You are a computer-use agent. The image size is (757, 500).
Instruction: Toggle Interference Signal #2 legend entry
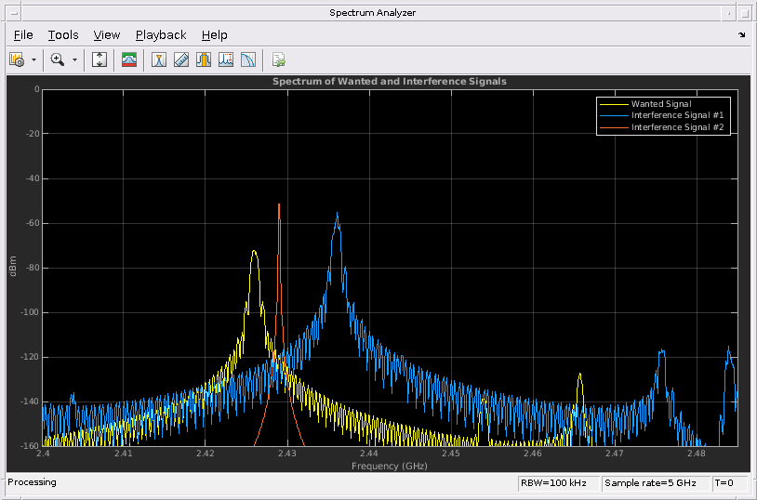(x=676, y=127)
